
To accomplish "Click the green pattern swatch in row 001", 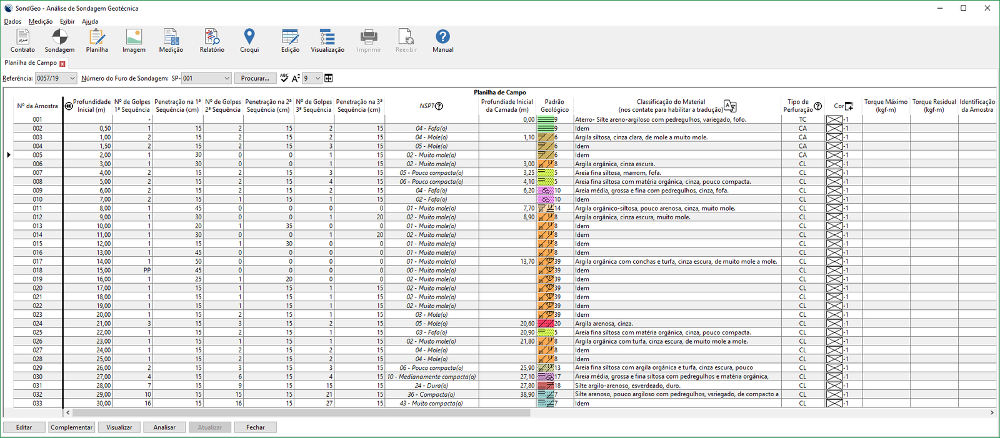I will (546, 119).
